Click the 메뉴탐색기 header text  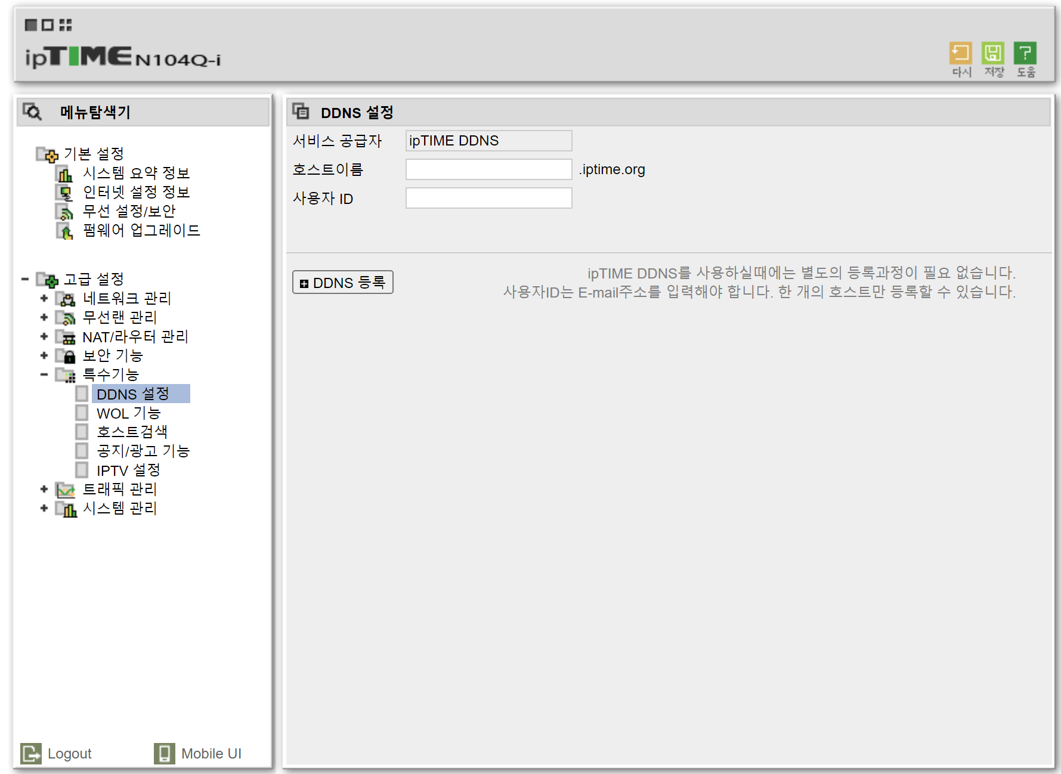(95, 112)
